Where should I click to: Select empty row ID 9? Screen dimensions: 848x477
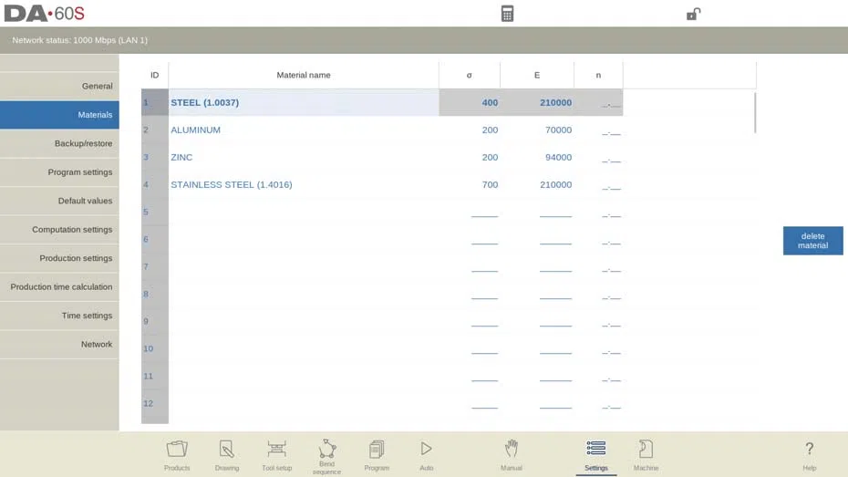[x=155, y=321]
